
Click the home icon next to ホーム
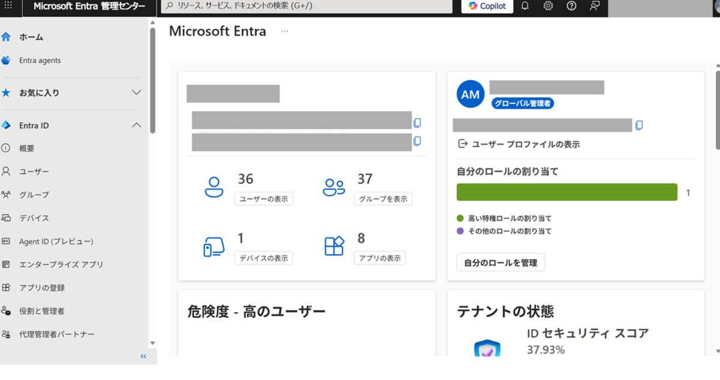(6, 37)
